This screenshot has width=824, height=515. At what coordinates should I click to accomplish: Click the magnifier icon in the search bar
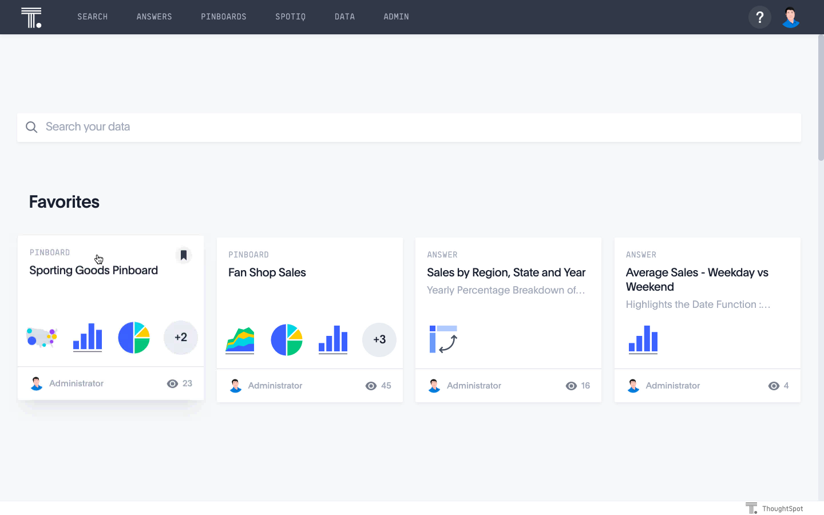pos(31,127)
